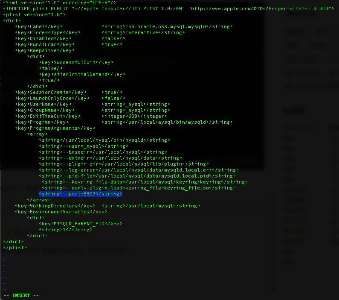
Task: Click the closing </plist> tag
Action: [15, 248]
